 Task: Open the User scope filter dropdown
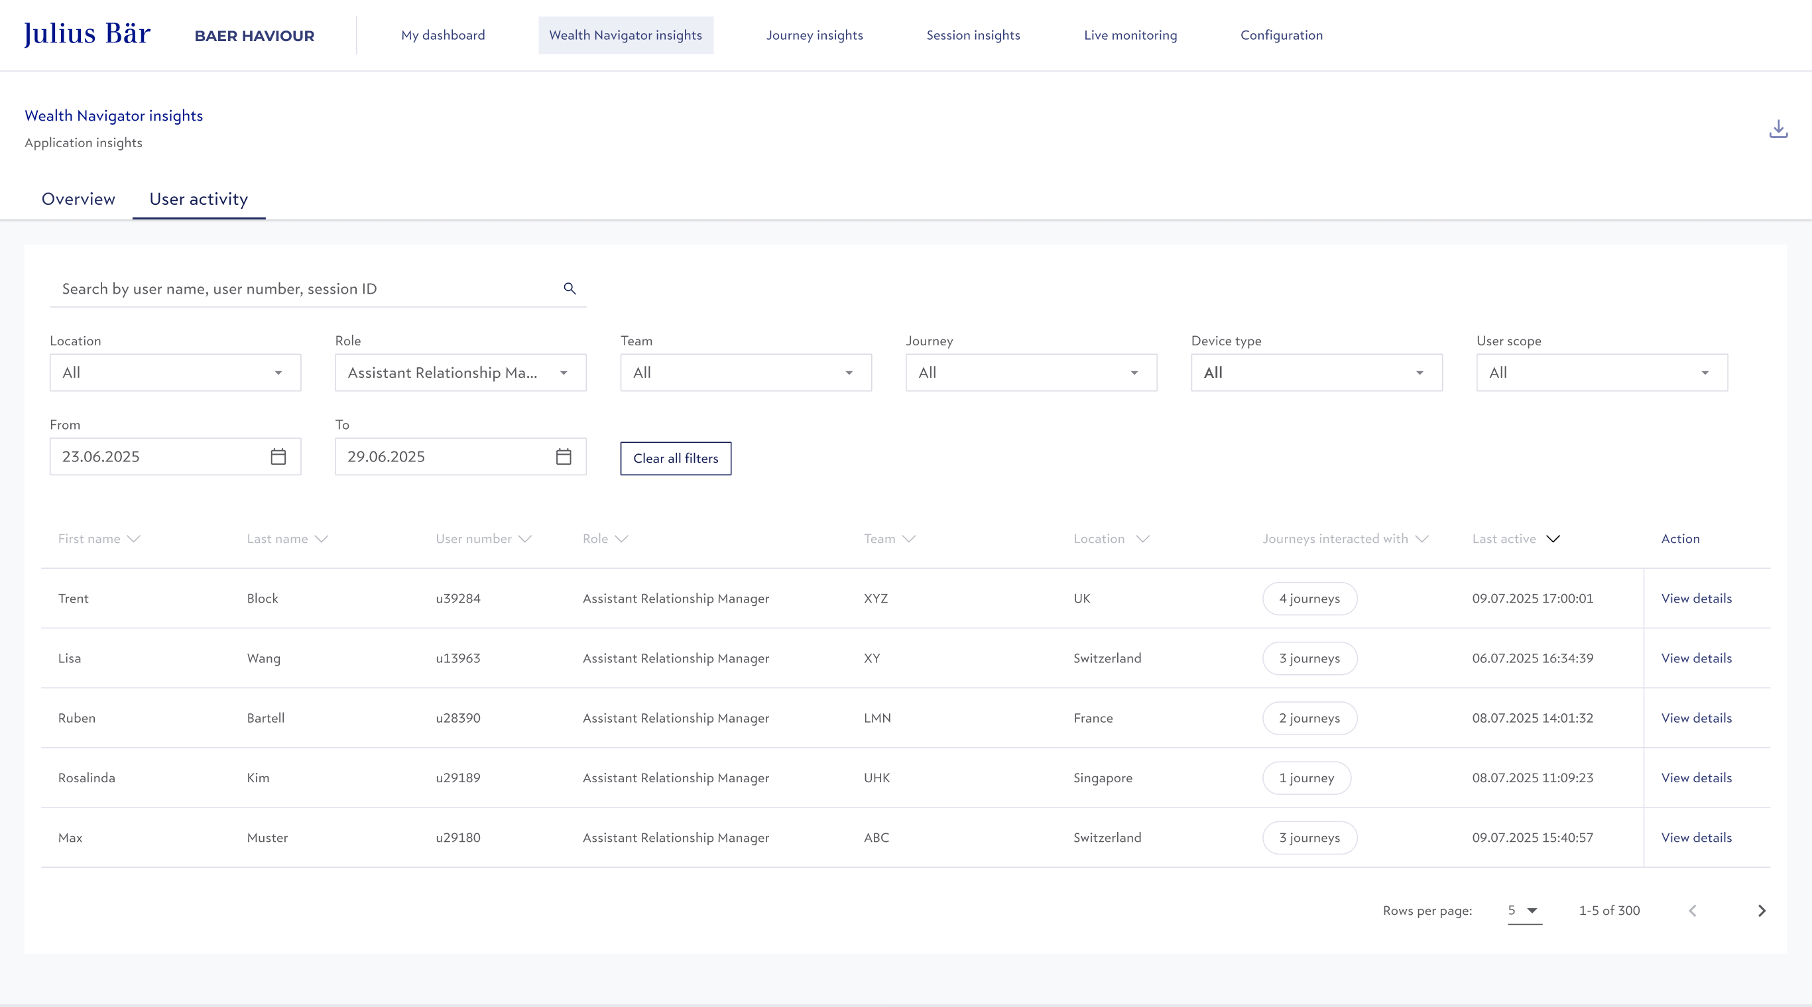click(x=1602, y=373)
